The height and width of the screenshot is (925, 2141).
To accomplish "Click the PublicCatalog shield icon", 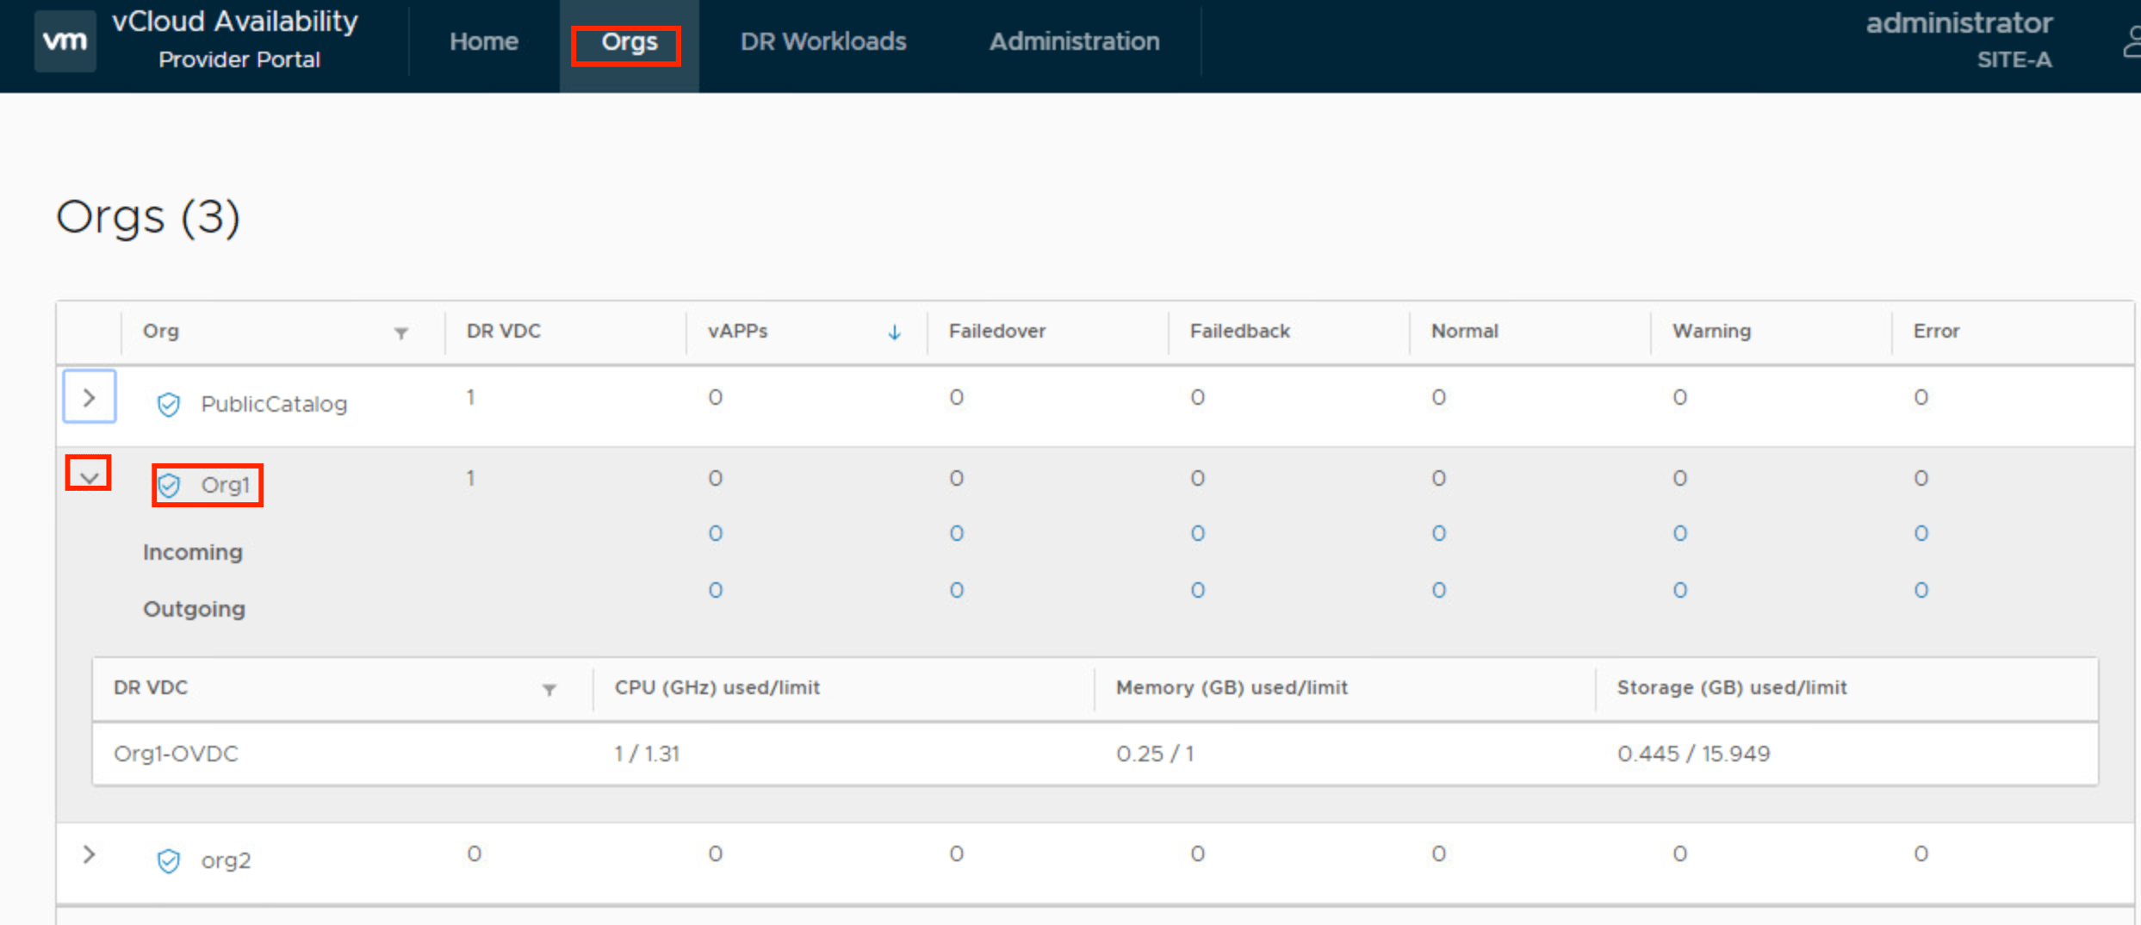I will tap(169, 404).
